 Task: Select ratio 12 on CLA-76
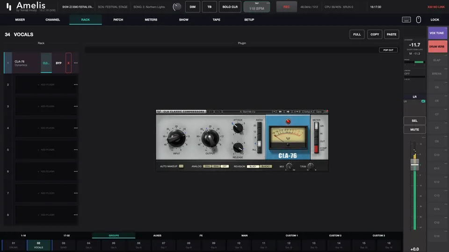(x=259, y=132)
